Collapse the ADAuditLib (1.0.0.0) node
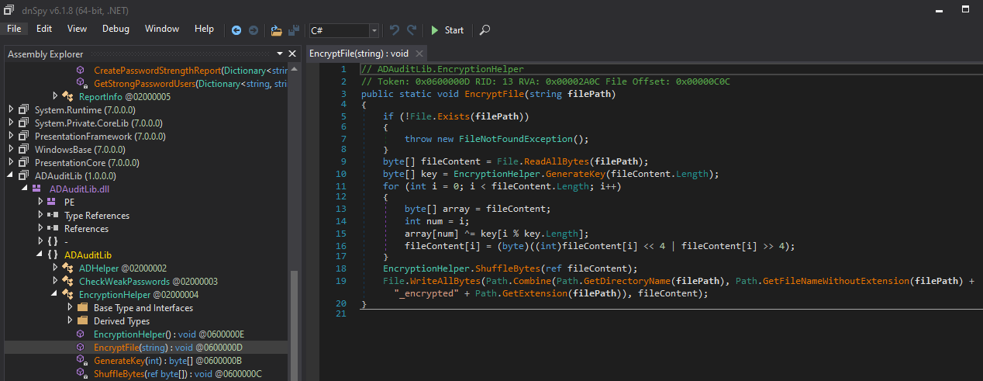Viewport: 983px width, 381px height. point(11,175)
